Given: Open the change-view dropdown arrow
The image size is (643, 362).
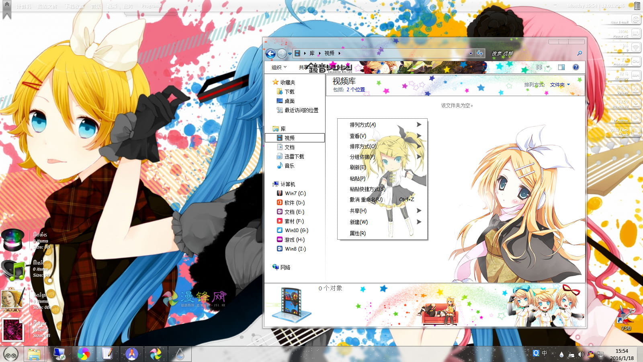Looking at the screenshot, I should coord(548,67).
